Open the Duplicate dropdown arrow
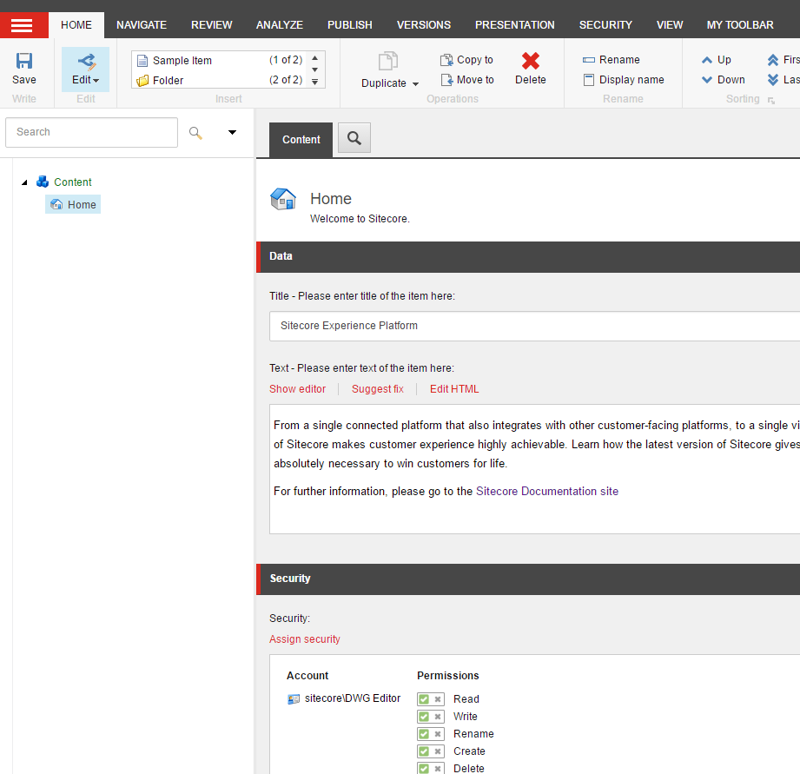 tap(415, 83)
